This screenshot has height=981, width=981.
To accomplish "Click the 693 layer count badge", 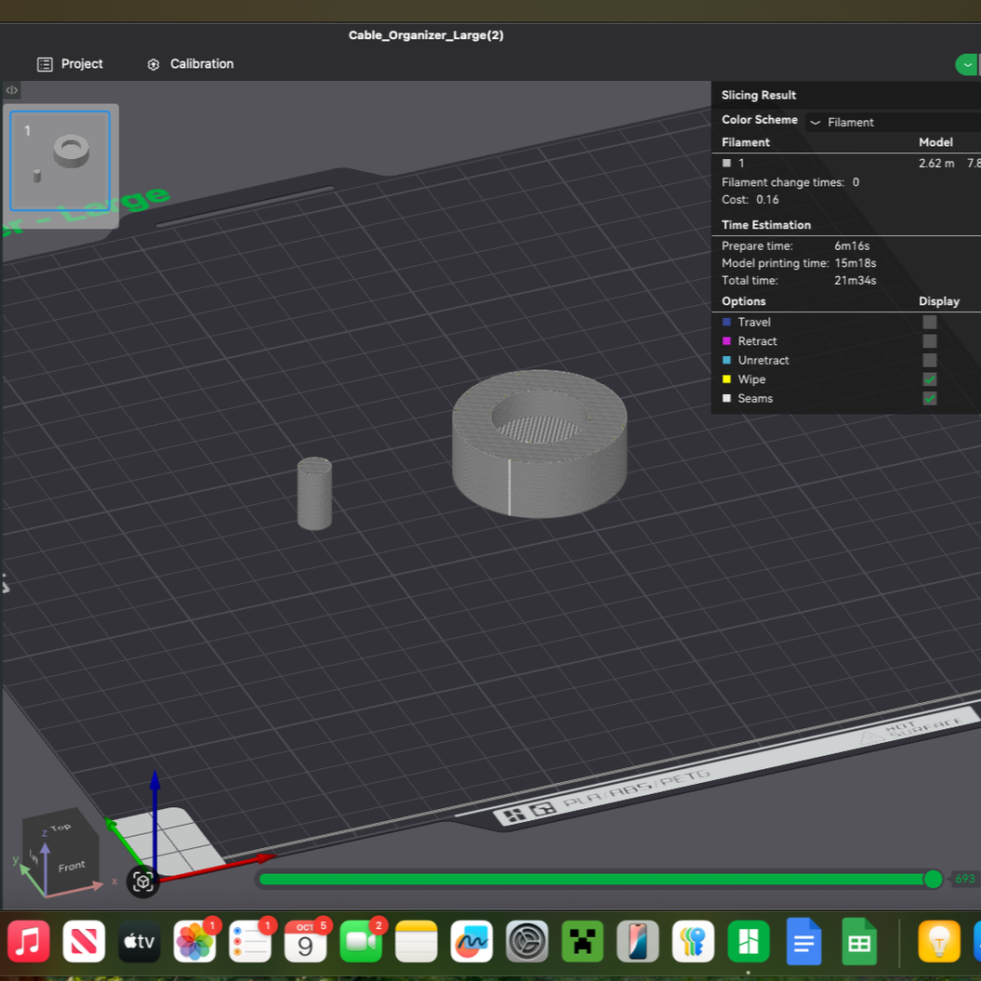I will [964, 879].
